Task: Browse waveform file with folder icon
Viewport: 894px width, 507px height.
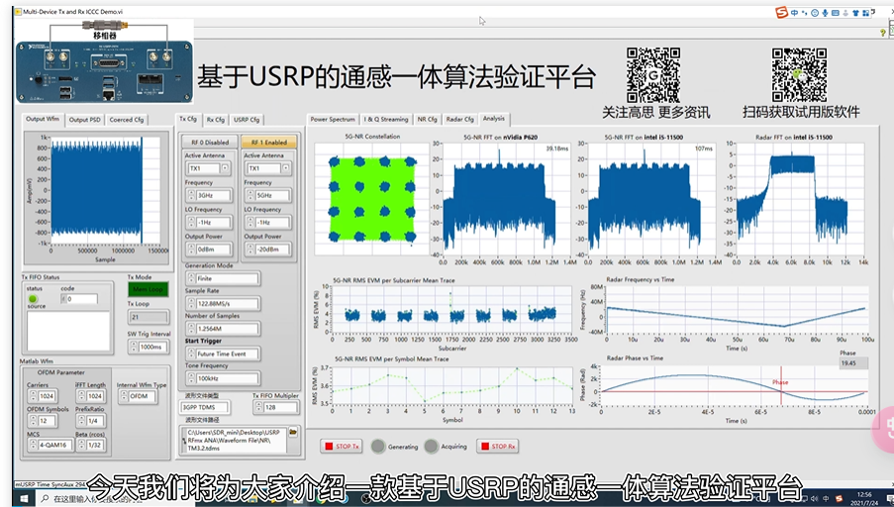Action: coord(293,433)
